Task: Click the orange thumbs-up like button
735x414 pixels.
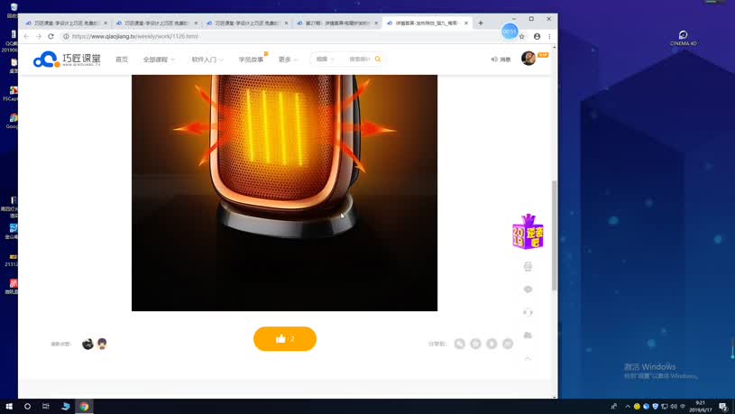Action: pyautogui.click(x=285, y=338)
